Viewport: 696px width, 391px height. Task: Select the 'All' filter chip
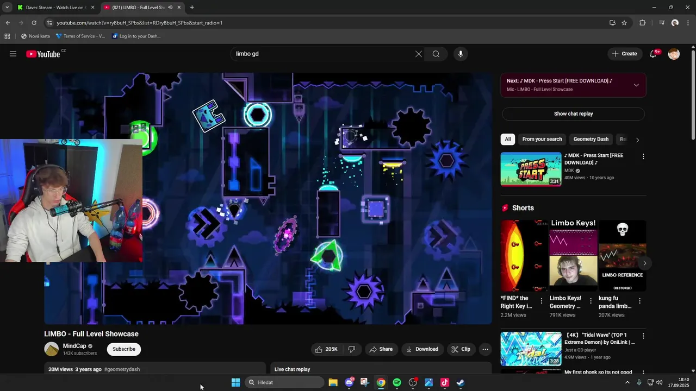[x=508, y=139]
